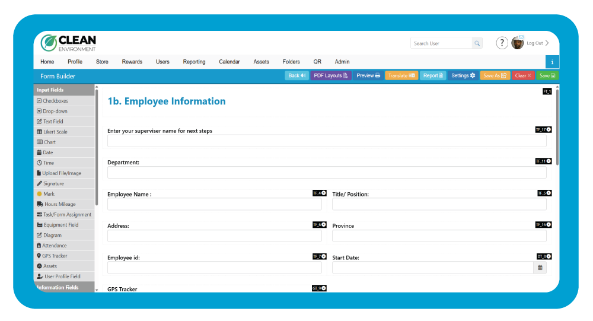Open the TF_4 Employee Name badge
This screenshot has height=321, width=593.
point(319,193)
